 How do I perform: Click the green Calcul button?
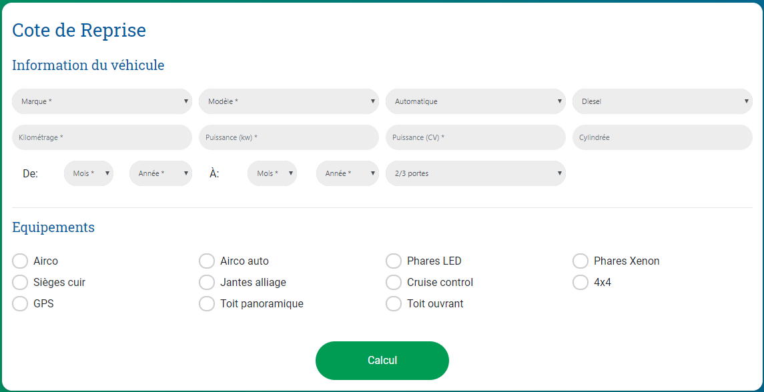(x=382, y=361)
